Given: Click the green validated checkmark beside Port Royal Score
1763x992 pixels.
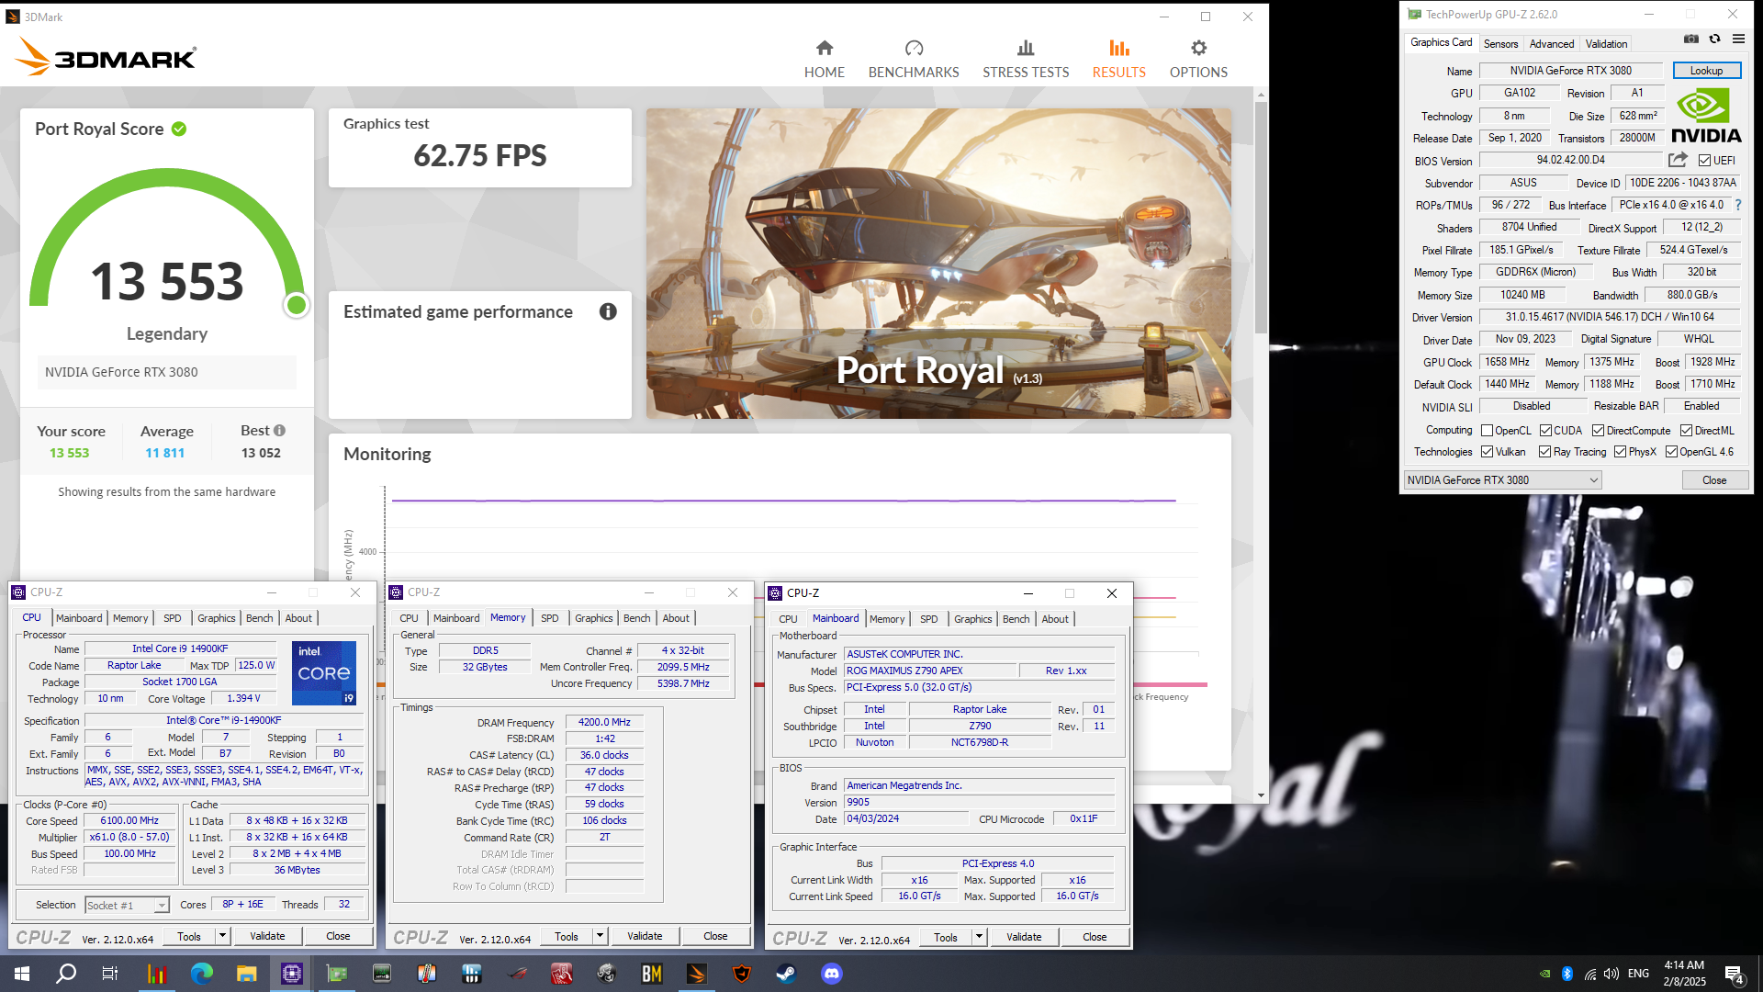Looking at the screenshot, I should [x=179, y=129].
